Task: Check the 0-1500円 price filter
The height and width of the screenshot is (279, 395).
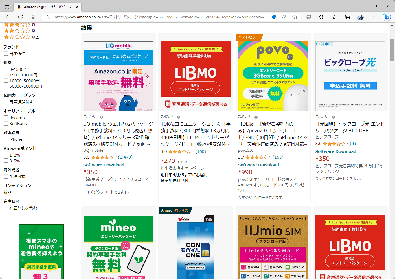Action: (x=6, y=69)
